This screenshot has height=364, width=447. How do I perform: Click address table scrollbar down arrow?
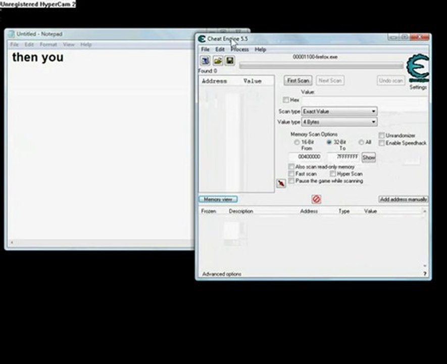[425, 265]
